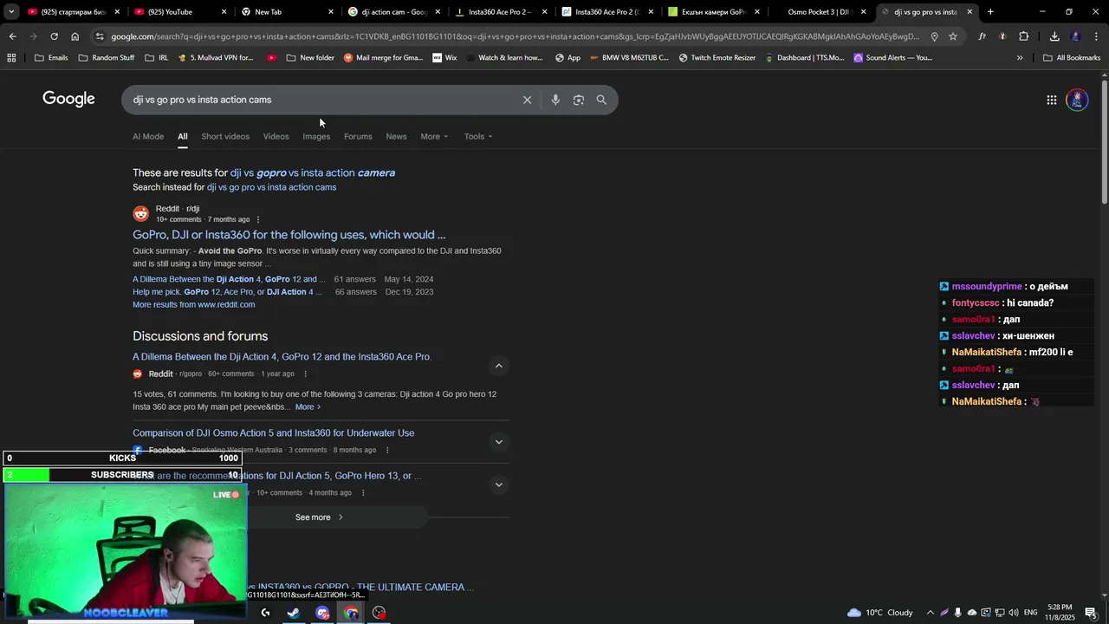Viewport: 1109px width, 624px height.
Task: Open the weather widget showing 10°C Cloudy
Action: [879, 613]
